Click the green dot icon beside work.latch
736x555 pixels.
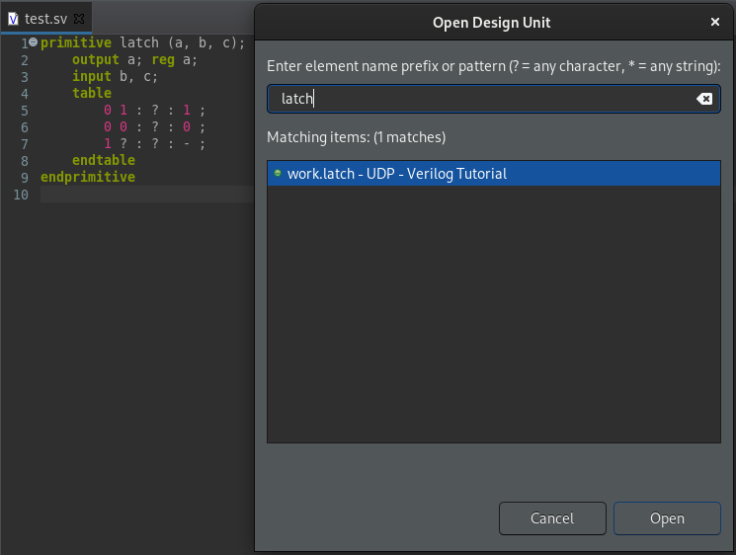point(278,173)
